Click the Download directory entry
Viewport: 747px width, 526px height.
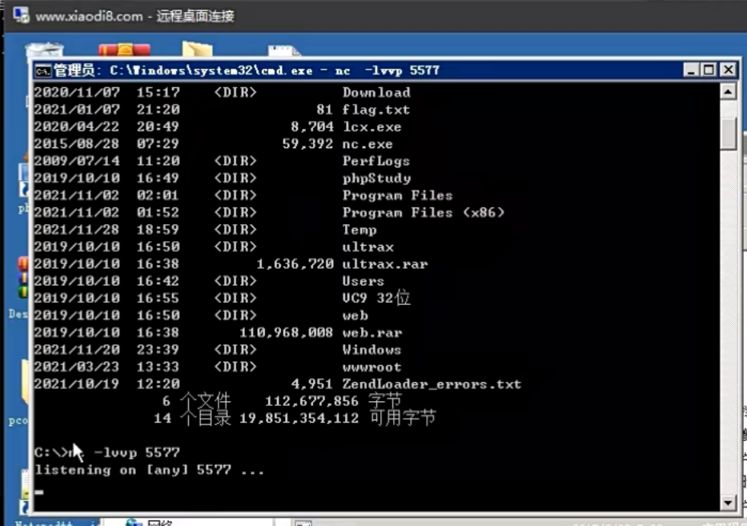pos(376,92)
